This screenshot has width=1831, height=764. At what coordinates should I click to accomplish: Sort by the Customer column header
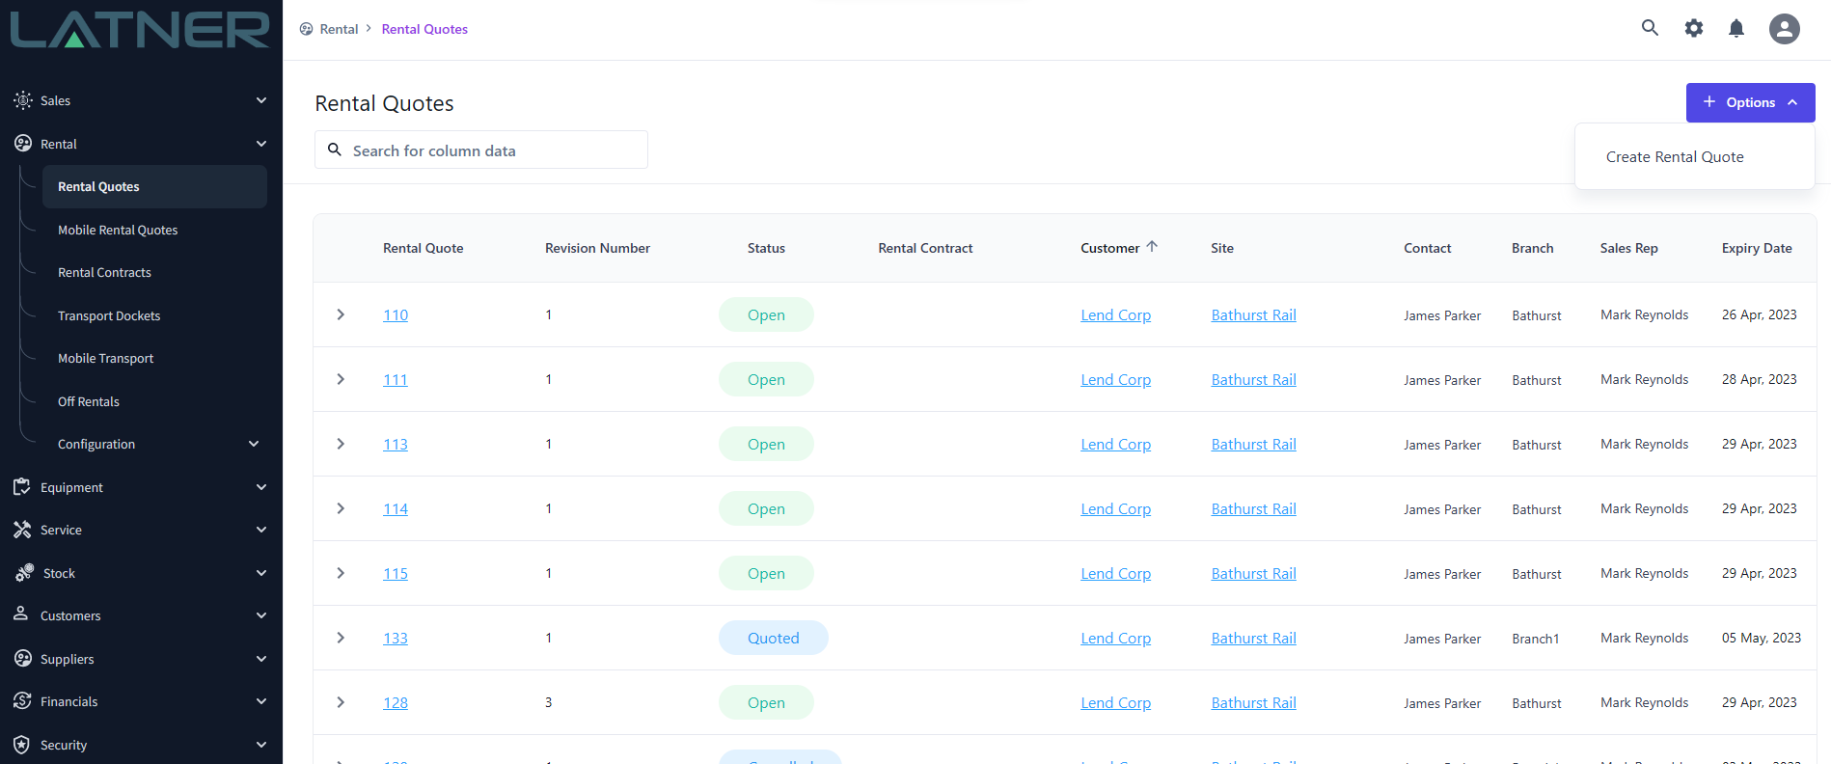point(1109,248)
